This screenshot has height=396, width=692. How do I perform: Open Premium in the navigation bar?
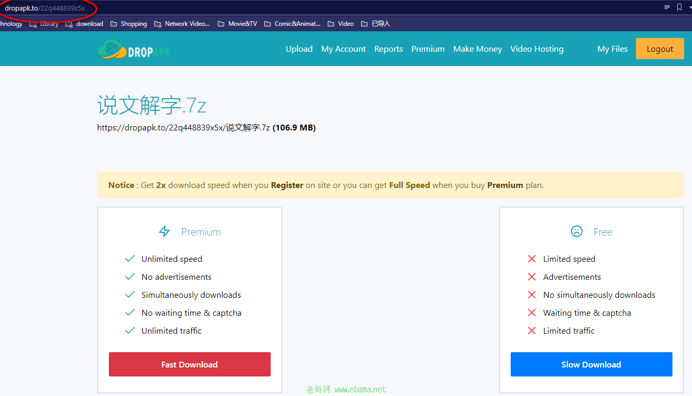(x=428, y=49)
